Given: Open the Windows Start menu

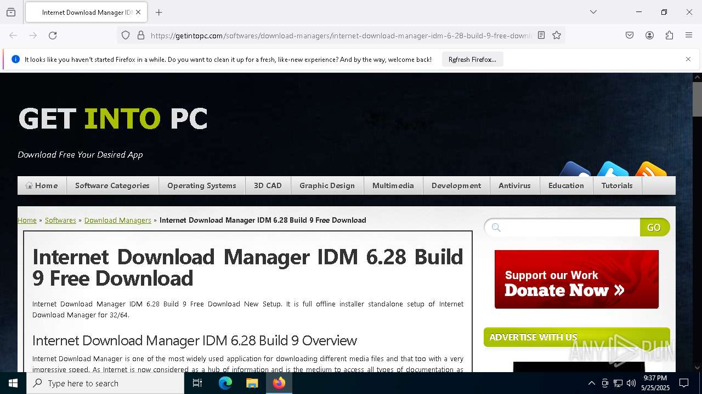Looking at the screenshot, I should (13, 383).
